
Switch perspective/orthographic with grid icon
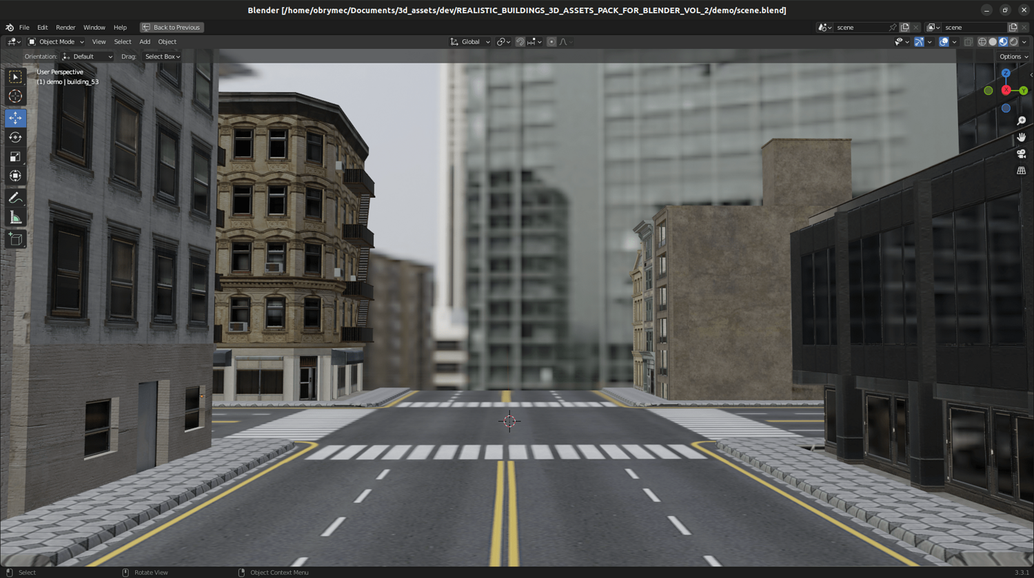[1022, 170]
